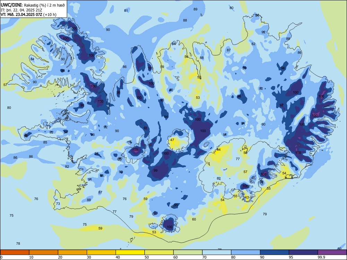347x260 pixels.
Task: Pick the dark indigo 95–99.9 legend swatch
Action: coord(303,252)
